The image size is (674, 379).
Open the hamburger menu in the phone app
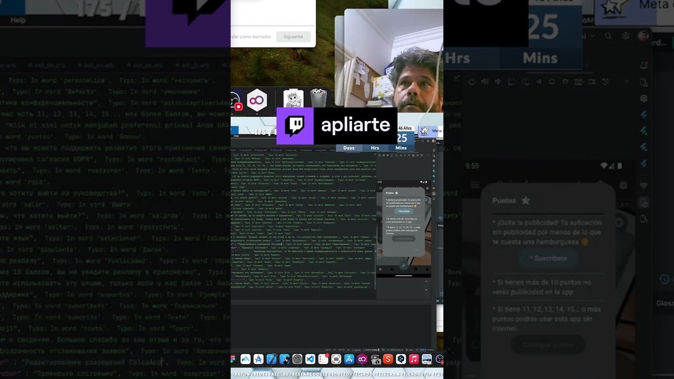pos(381,188)
